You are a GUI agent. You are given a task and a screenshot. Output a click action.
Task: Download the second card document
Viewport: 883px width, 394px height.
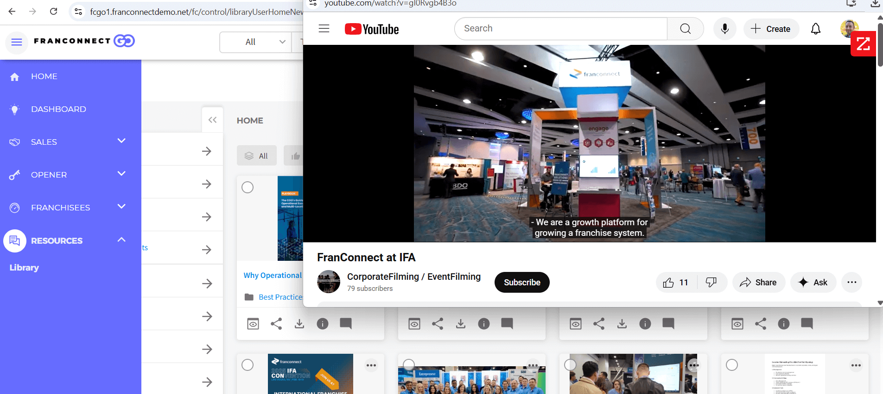point(461,324)
